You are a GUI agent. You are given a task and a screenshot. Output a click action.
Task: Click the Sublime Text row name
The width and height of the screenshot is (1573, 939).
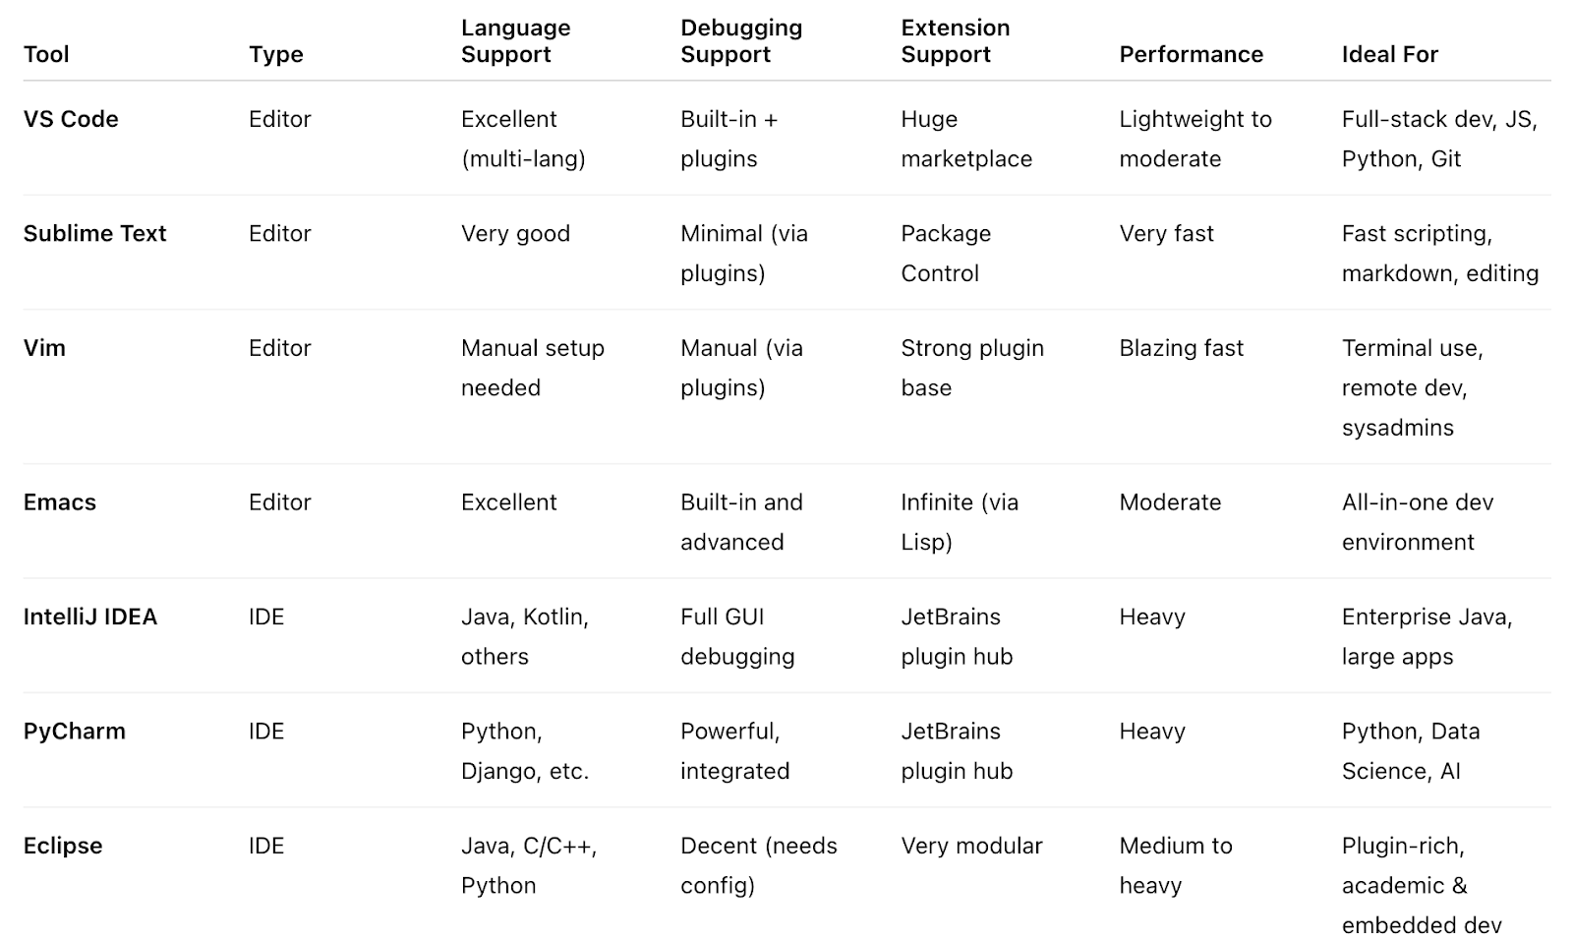94,233
